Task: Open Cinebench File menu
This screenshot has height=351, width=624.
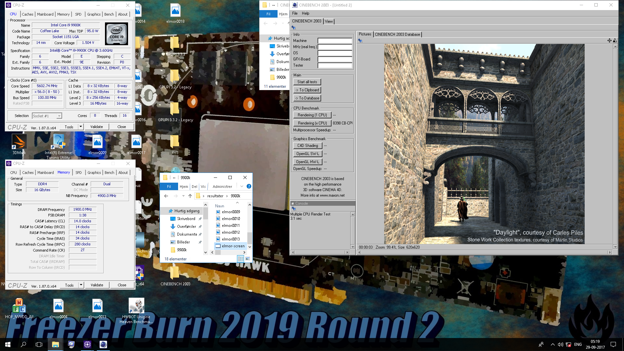Action: click(x=295, y=13)
